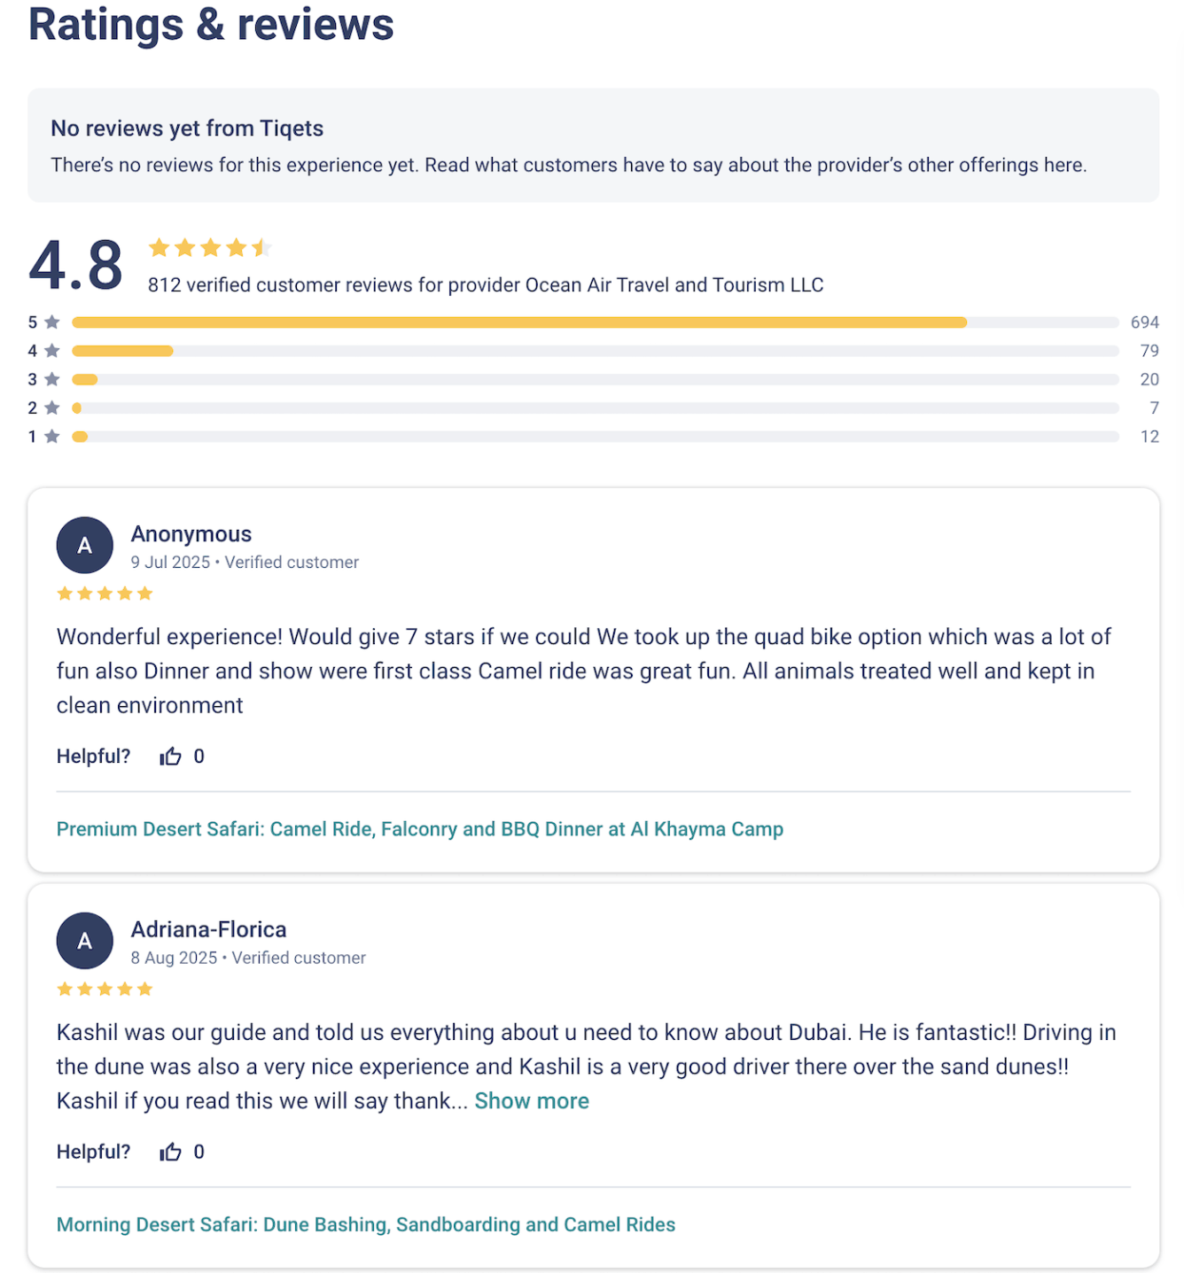Click thumbs-up icon on Anonymous review
The width and height of the screenshot is (1184, 1273).
tap(170, 756)
